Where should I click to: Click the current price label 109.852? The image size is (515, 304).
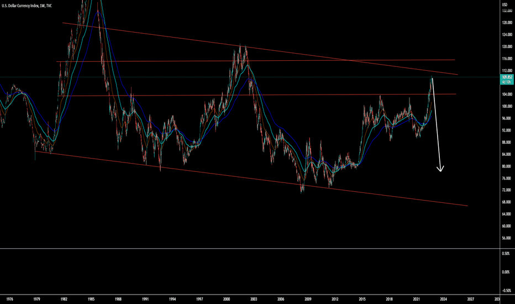pos(507,77)
